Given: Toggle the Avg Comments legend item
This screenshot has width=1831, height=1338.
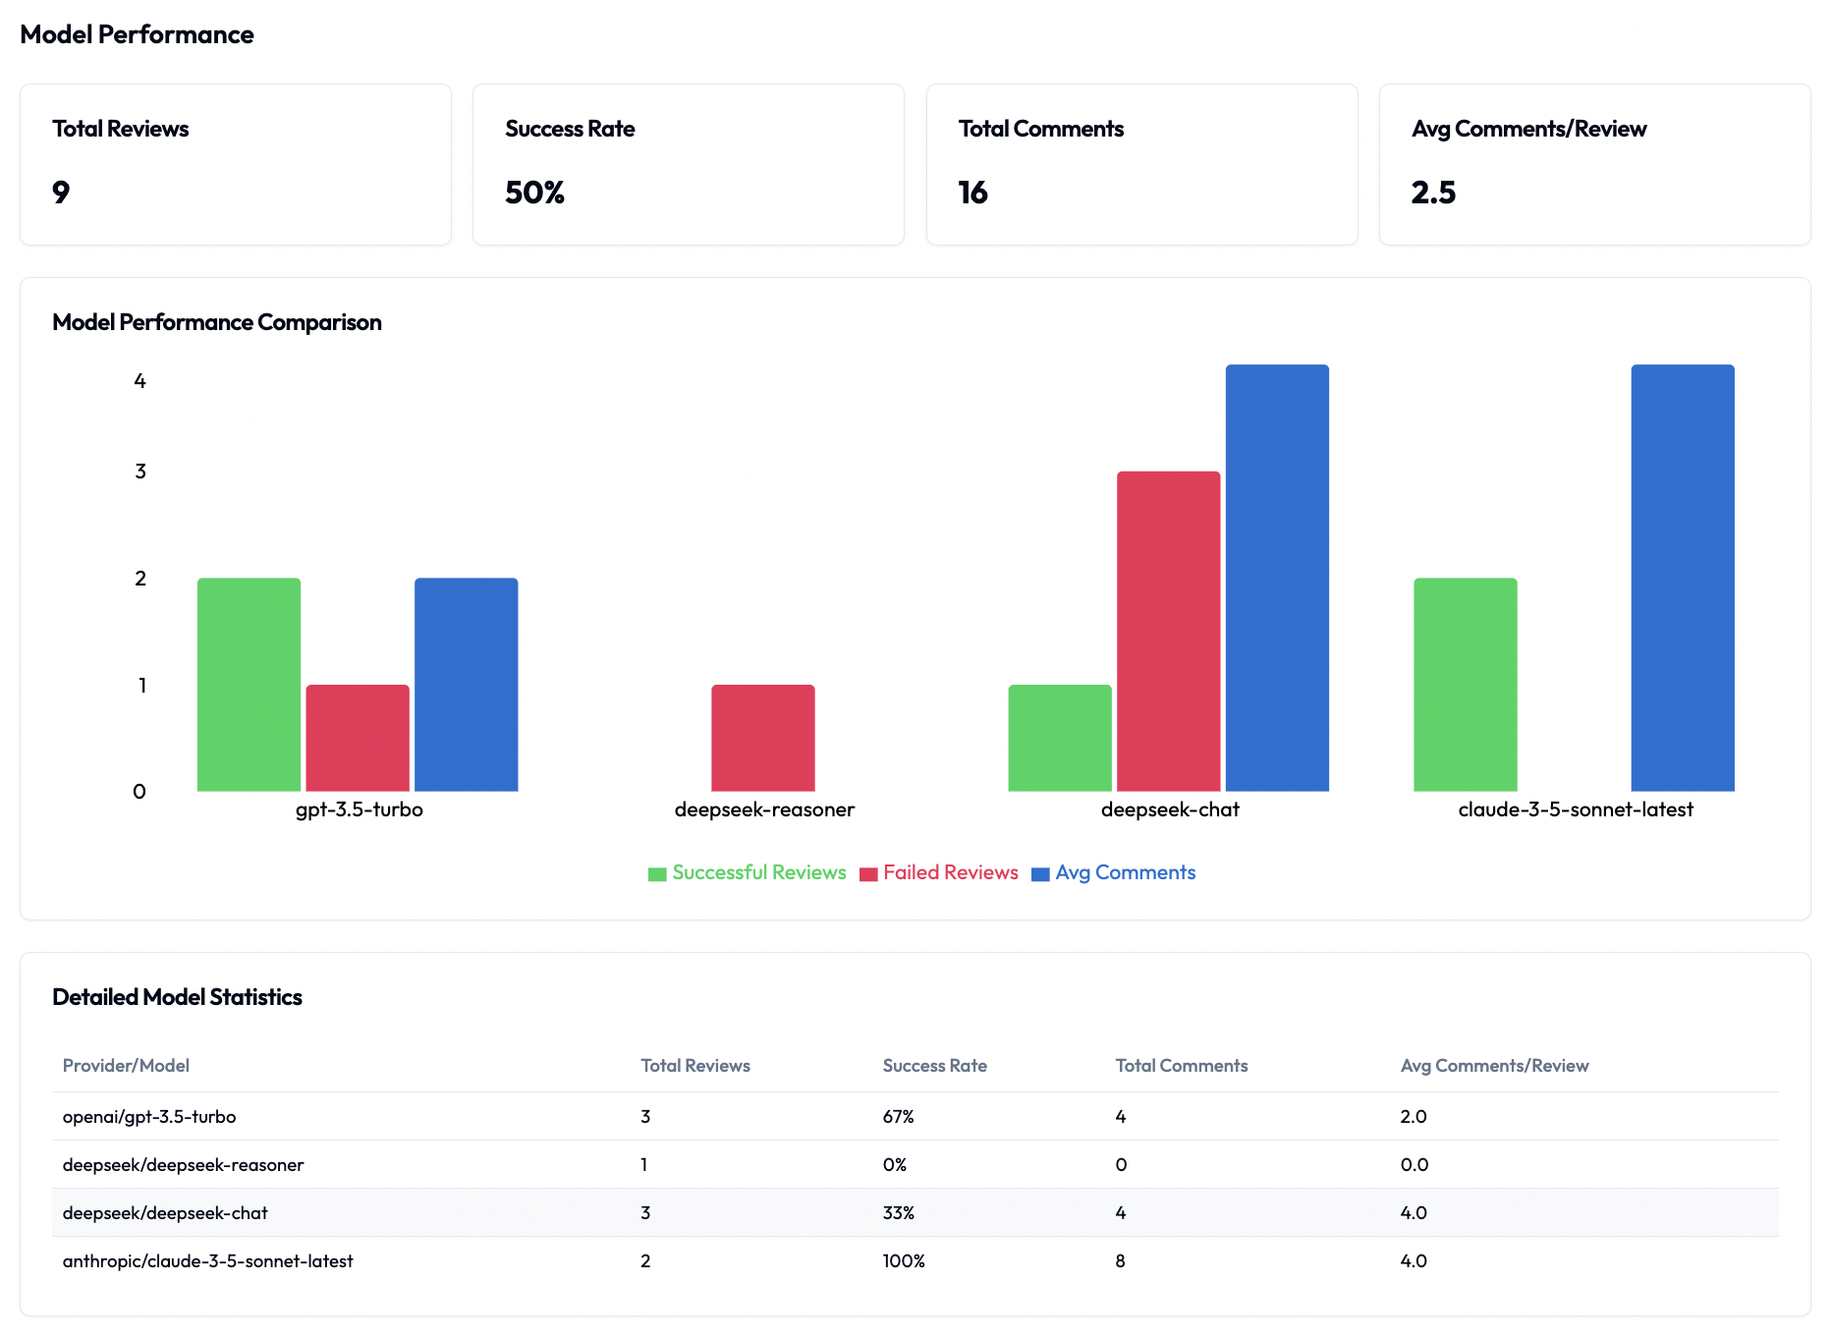Looking at the screenshot, I should 1113,872.
